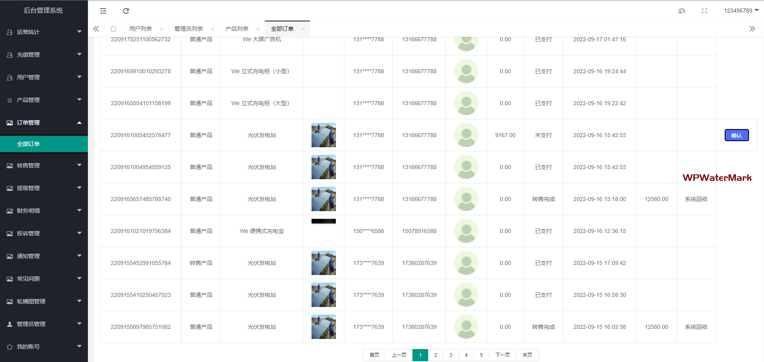Click the 确认 button for the unpaid order
Viewport: 764px width, 362px height.
(736, 135)
